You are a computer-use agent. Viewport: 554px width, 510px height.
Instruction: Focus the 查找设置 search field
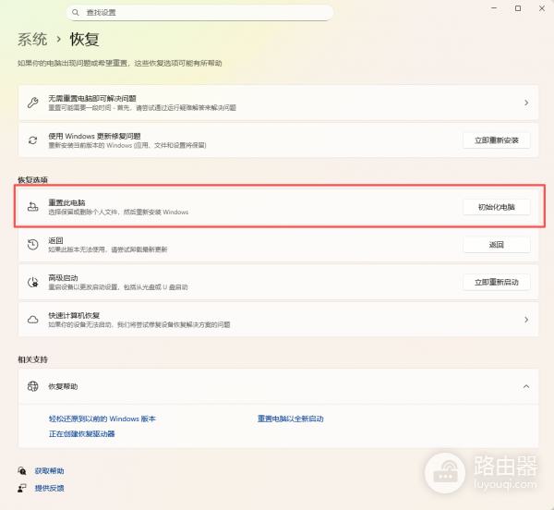[199, 13]
